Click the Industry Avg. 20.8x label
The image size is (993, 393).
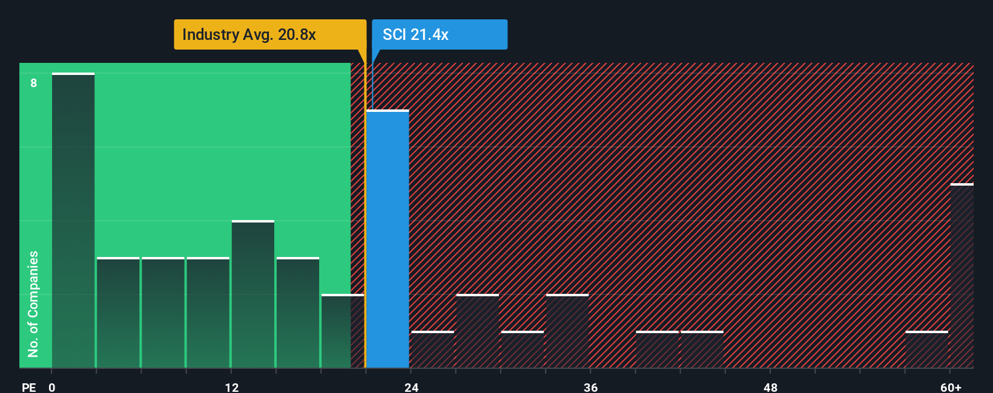click(270, 34)
